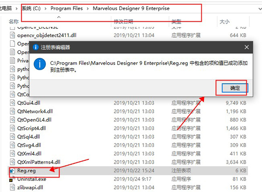Open the address bar history dropdown

click(260, 9)
